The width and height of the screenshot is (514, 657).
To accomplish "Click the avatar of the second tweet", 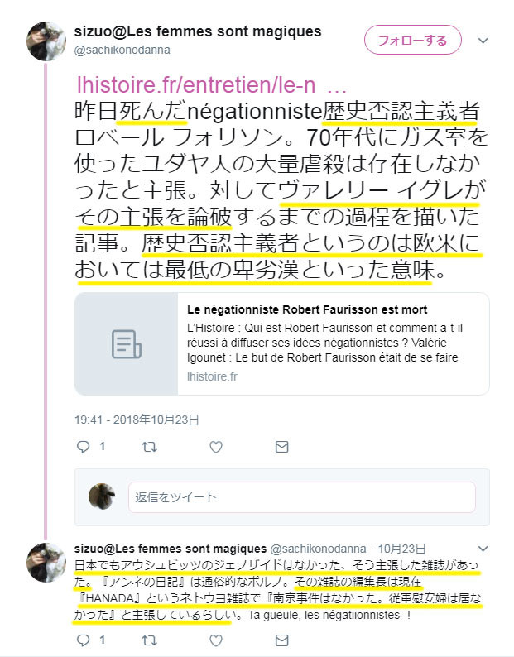I will point(46,562).
